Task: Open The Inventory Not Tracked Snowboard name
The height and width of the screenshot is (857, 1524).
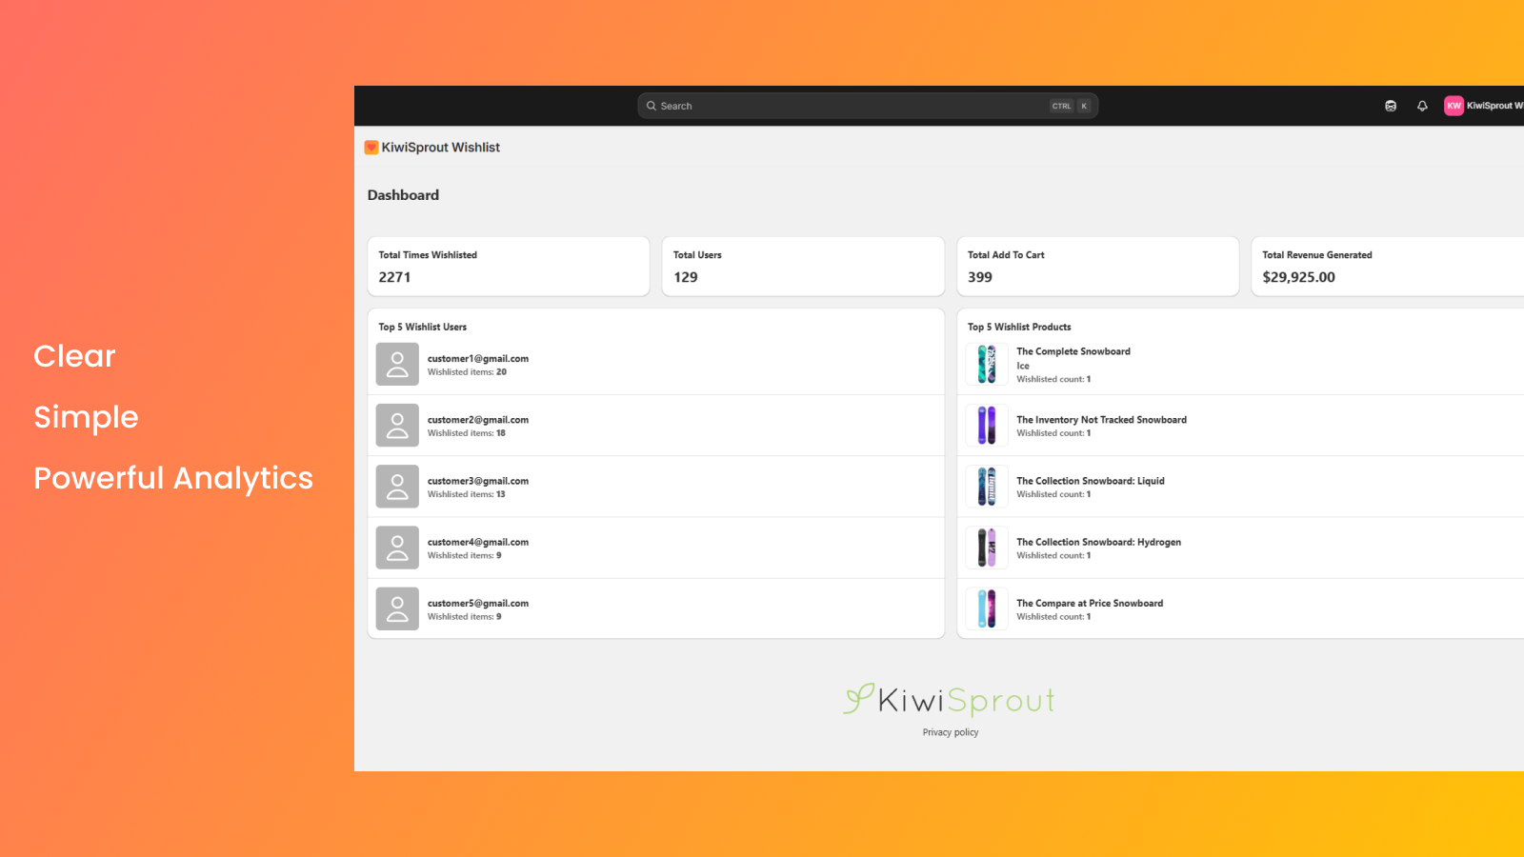Action: click(1101, 420)
